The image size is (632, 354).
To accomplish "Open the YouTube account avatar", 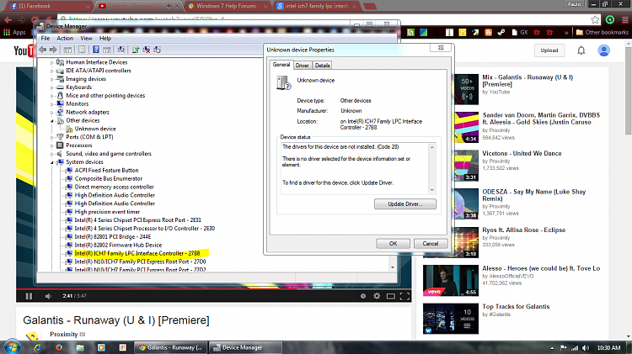I will click(x=603, y=50).
